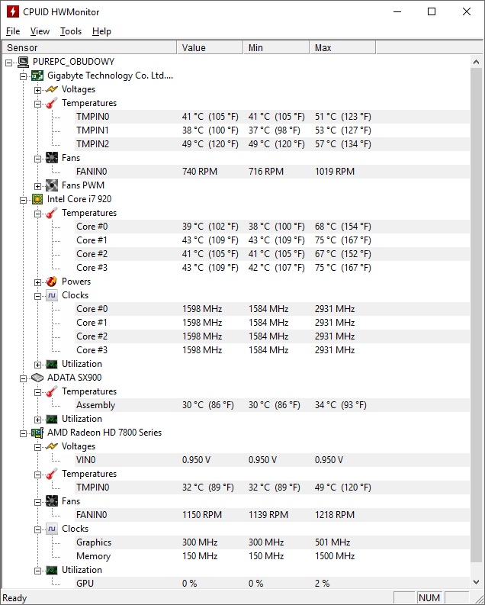This screenshot has width=485, height=605.
Task: Click the Gigabyte motherboard icon
Action: (37, 76)
